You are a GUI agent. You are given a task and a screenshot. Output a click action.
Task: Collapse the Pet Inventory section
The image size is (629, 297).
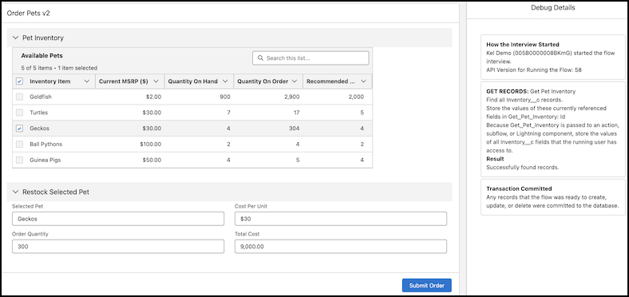click(x=16, y=38)
